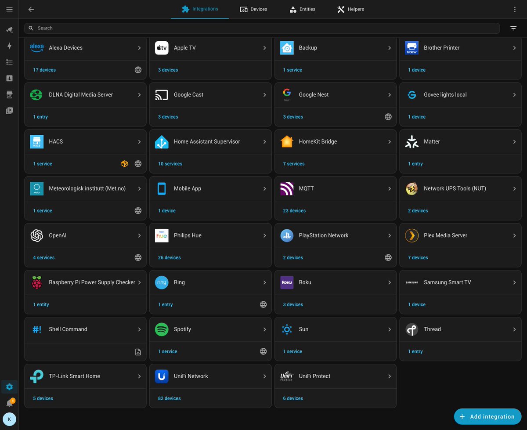Switch to the Entities tab
The image size is (527, 430).
coord(302,9)
